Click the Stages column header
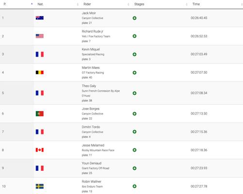The image size is (243, 194). [x=139, y=4]
